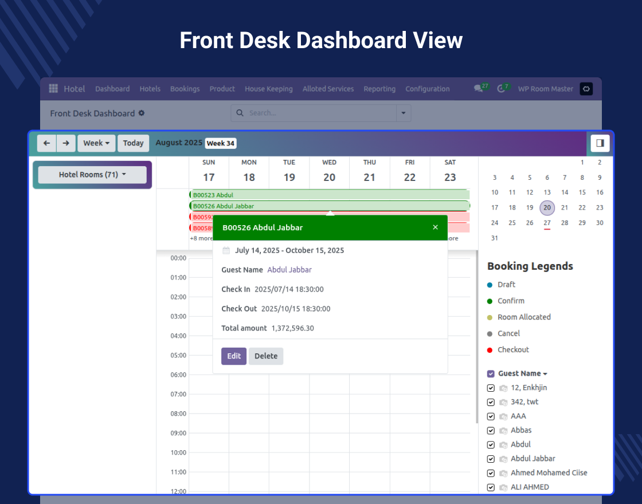Go to next week with right arrow
This screenshot has height=504, width=642.
pyautogui.click(x=66, y=143)
